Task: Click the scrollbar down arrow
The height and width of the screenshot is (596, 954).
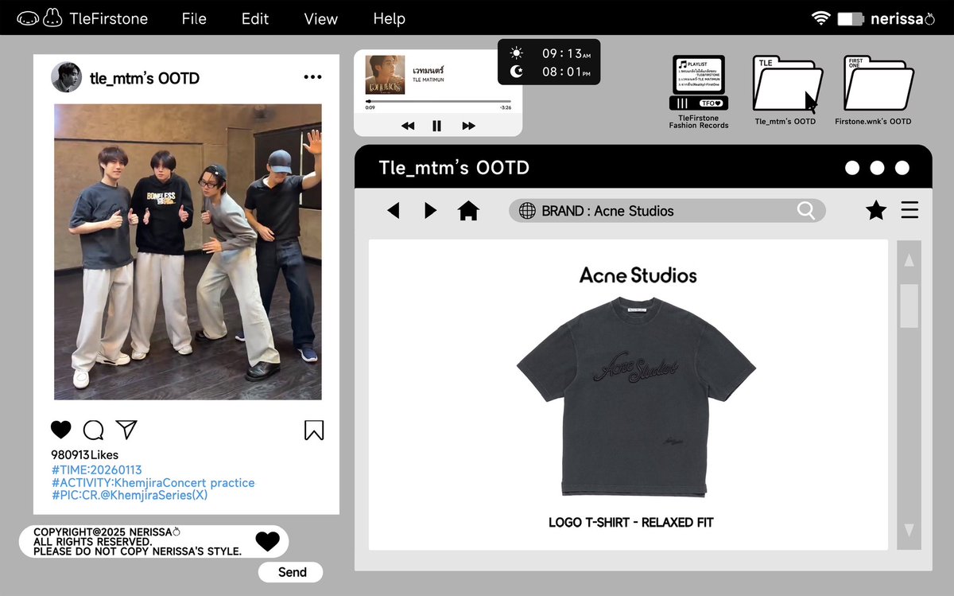Action: (909, 530)
